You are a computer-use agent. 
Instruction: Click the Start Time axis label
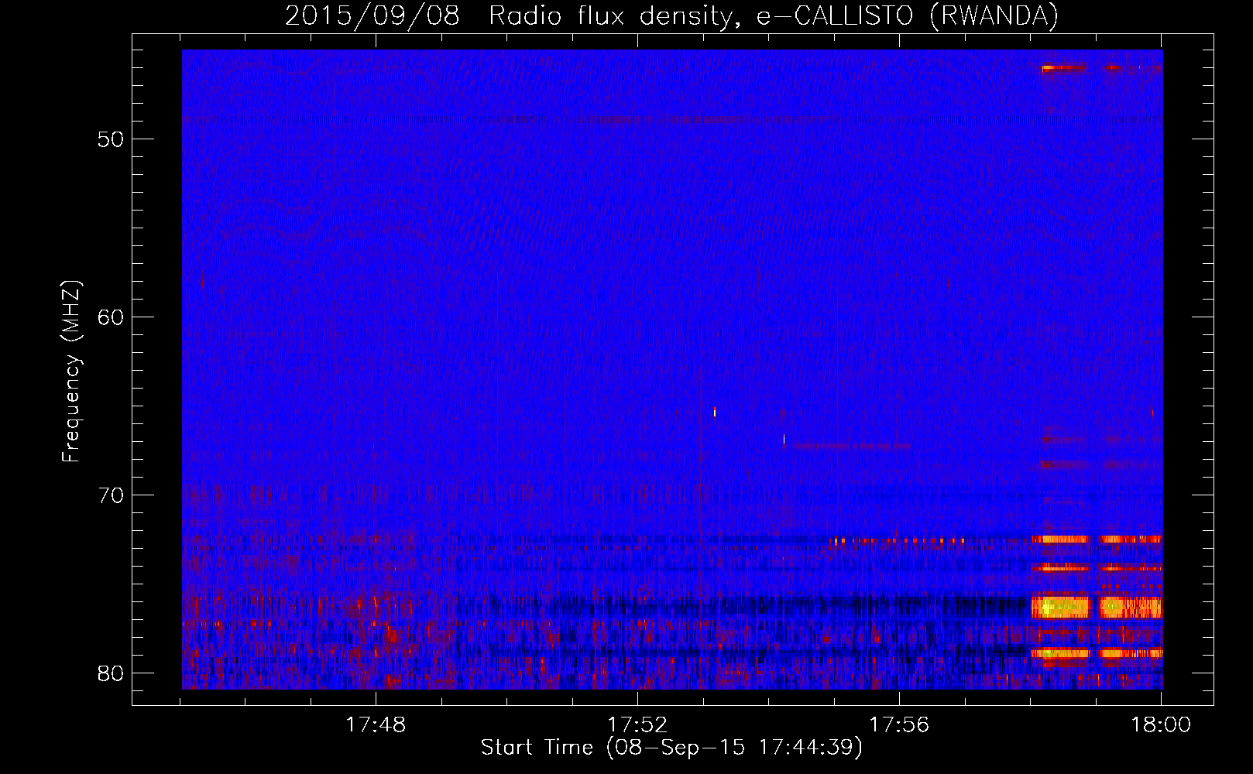(x=671, y=748)
